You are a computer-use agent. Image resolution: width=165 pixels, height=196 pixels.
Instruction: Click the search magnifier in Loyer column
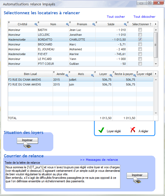coord(111,75)
